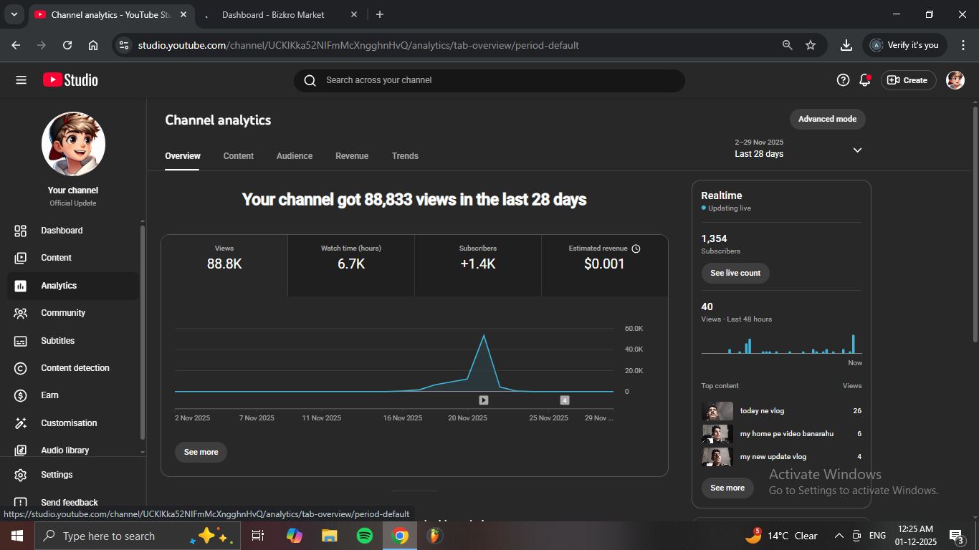Open the hamburger guide menu in Studio
This screenshot has height=550, width=979.
21,80
